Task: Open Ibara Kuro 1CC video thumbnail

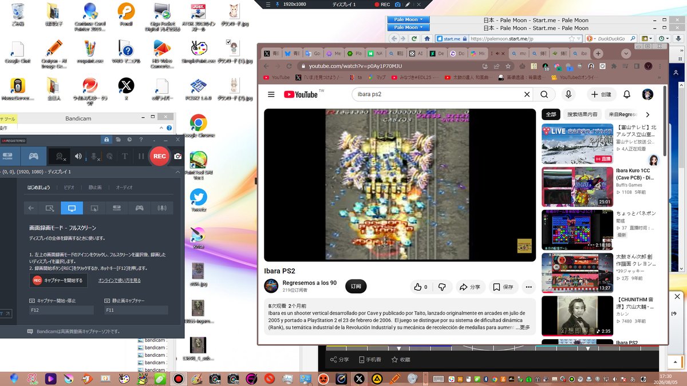Action: click(x=577, y=186)
